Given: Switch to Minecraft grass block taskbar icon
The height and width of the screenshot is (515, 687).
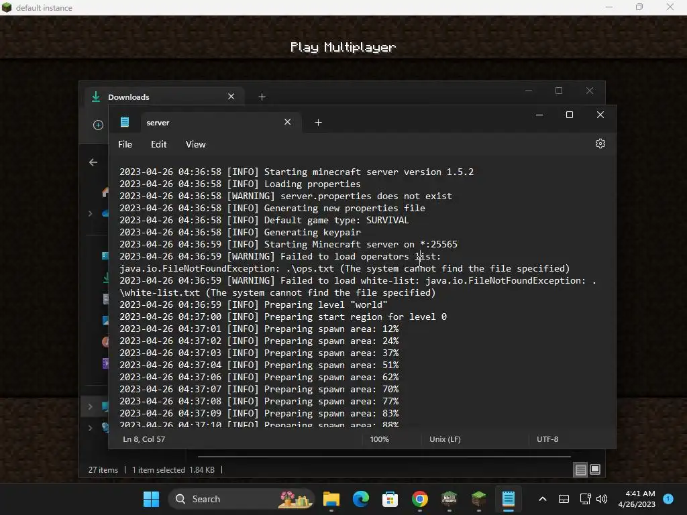Looking at the screenshot, I should [x=479, y=499].
